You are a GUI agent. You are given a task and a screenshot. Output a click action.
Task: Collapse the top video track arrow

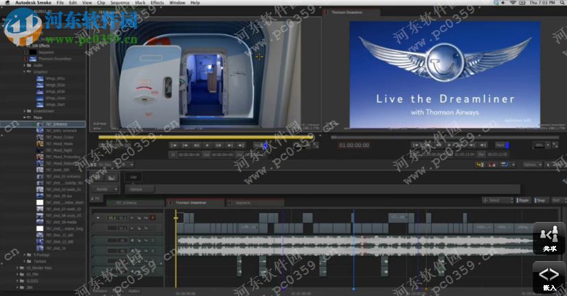tap(98, 218)
